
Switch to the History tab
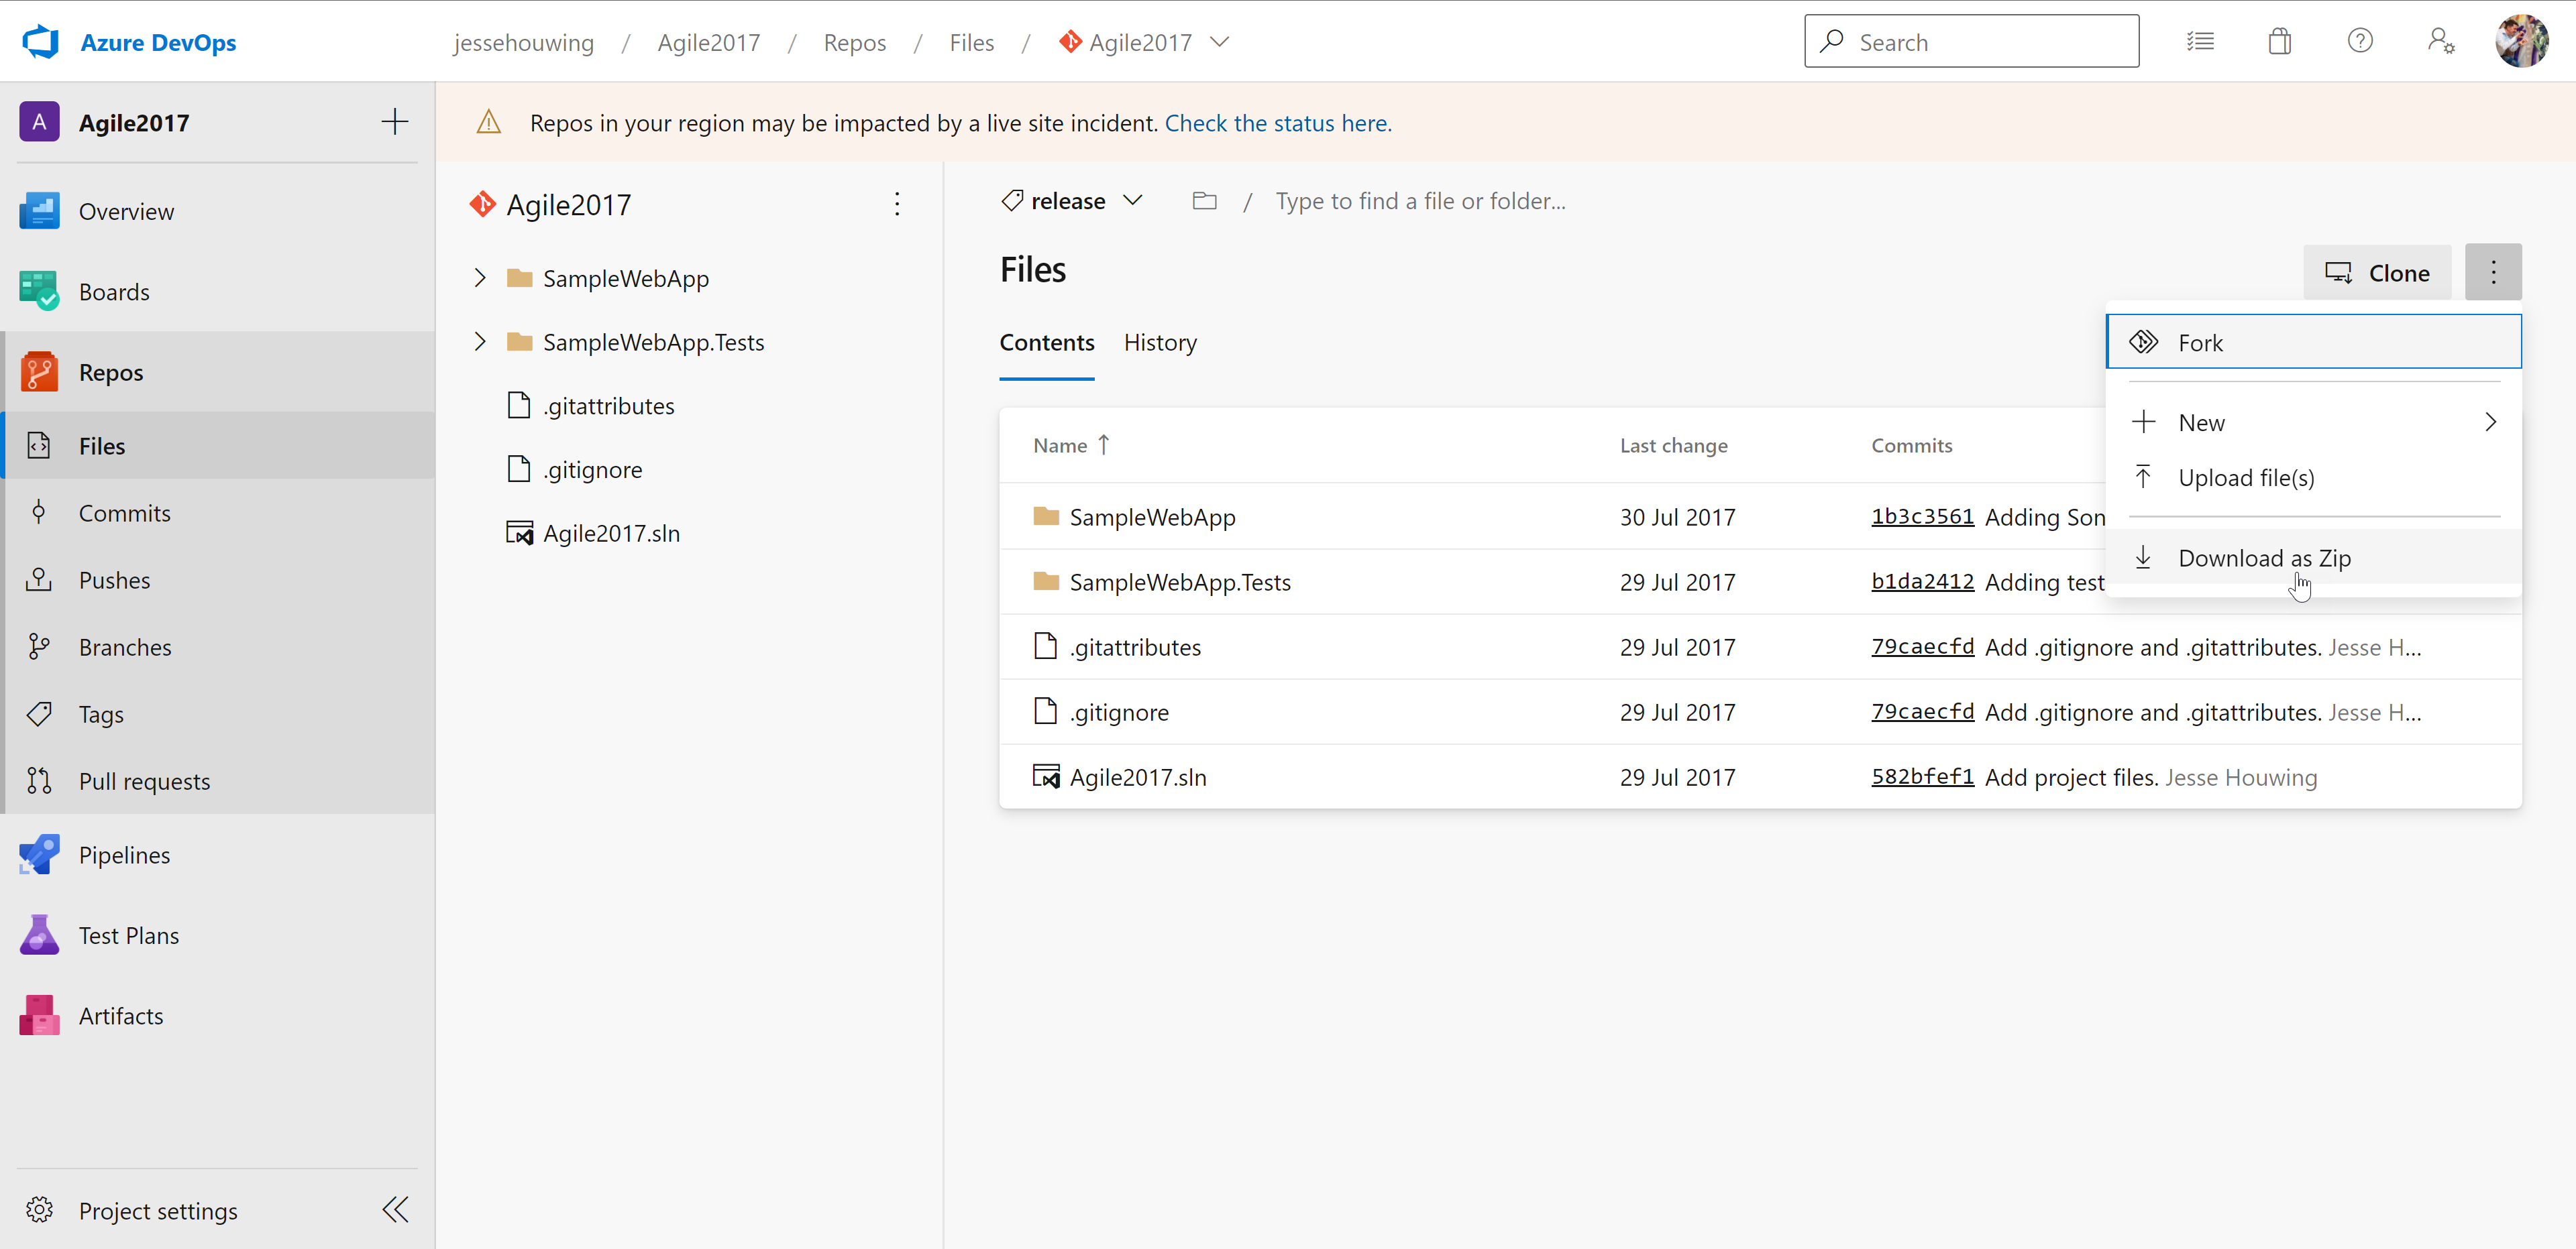(x=1160, y=343)
